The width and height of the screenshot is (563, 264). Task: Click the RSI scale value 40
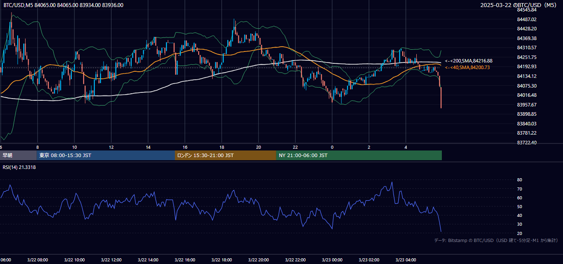(519, 215)
